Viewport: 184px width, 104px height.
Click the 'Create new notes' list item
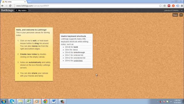coord(33,55)
